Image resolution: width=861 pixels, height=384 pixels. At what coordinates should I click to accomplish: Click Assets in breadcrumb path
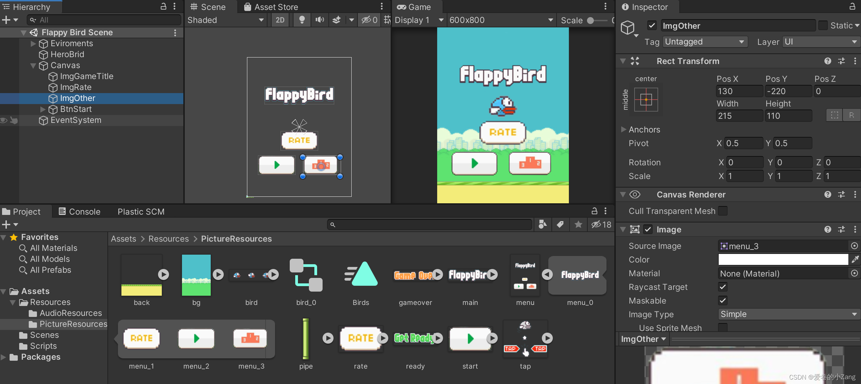coord(123,239)
